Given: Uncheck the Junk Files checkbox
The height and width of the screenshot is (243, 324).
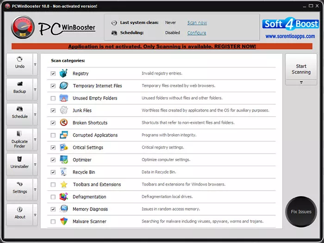Looking at the screenshot, I should click(x=53, y=111).
